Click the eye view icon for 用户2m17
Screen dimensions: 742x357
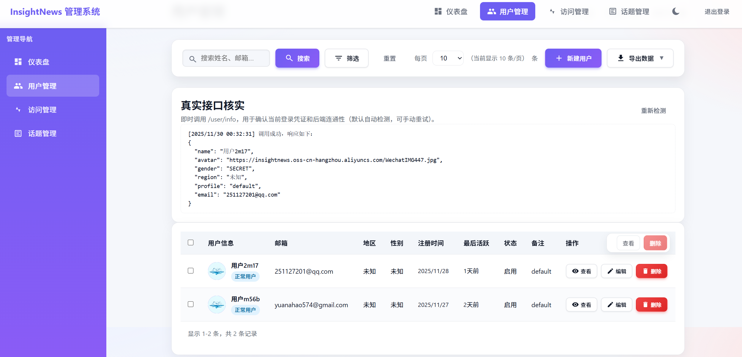coord(575,271)
